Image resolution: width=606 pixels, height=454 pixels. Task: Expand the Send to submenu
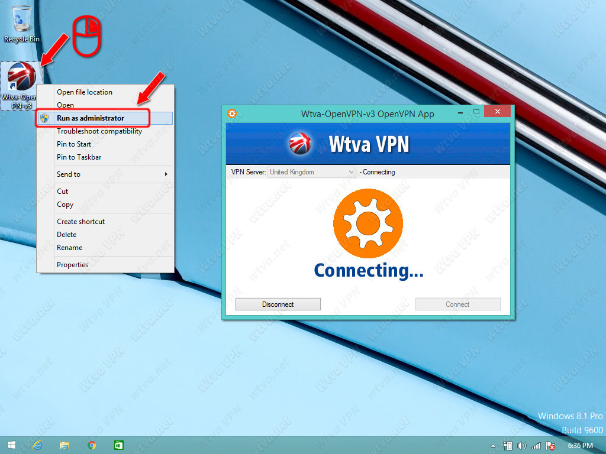tap(105, 174)
